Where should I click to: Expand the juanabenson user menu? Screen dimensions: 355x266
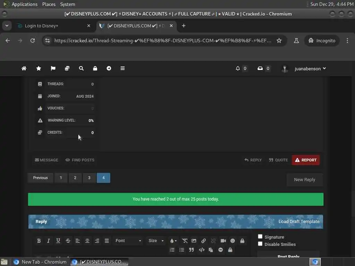pos(310,68)
